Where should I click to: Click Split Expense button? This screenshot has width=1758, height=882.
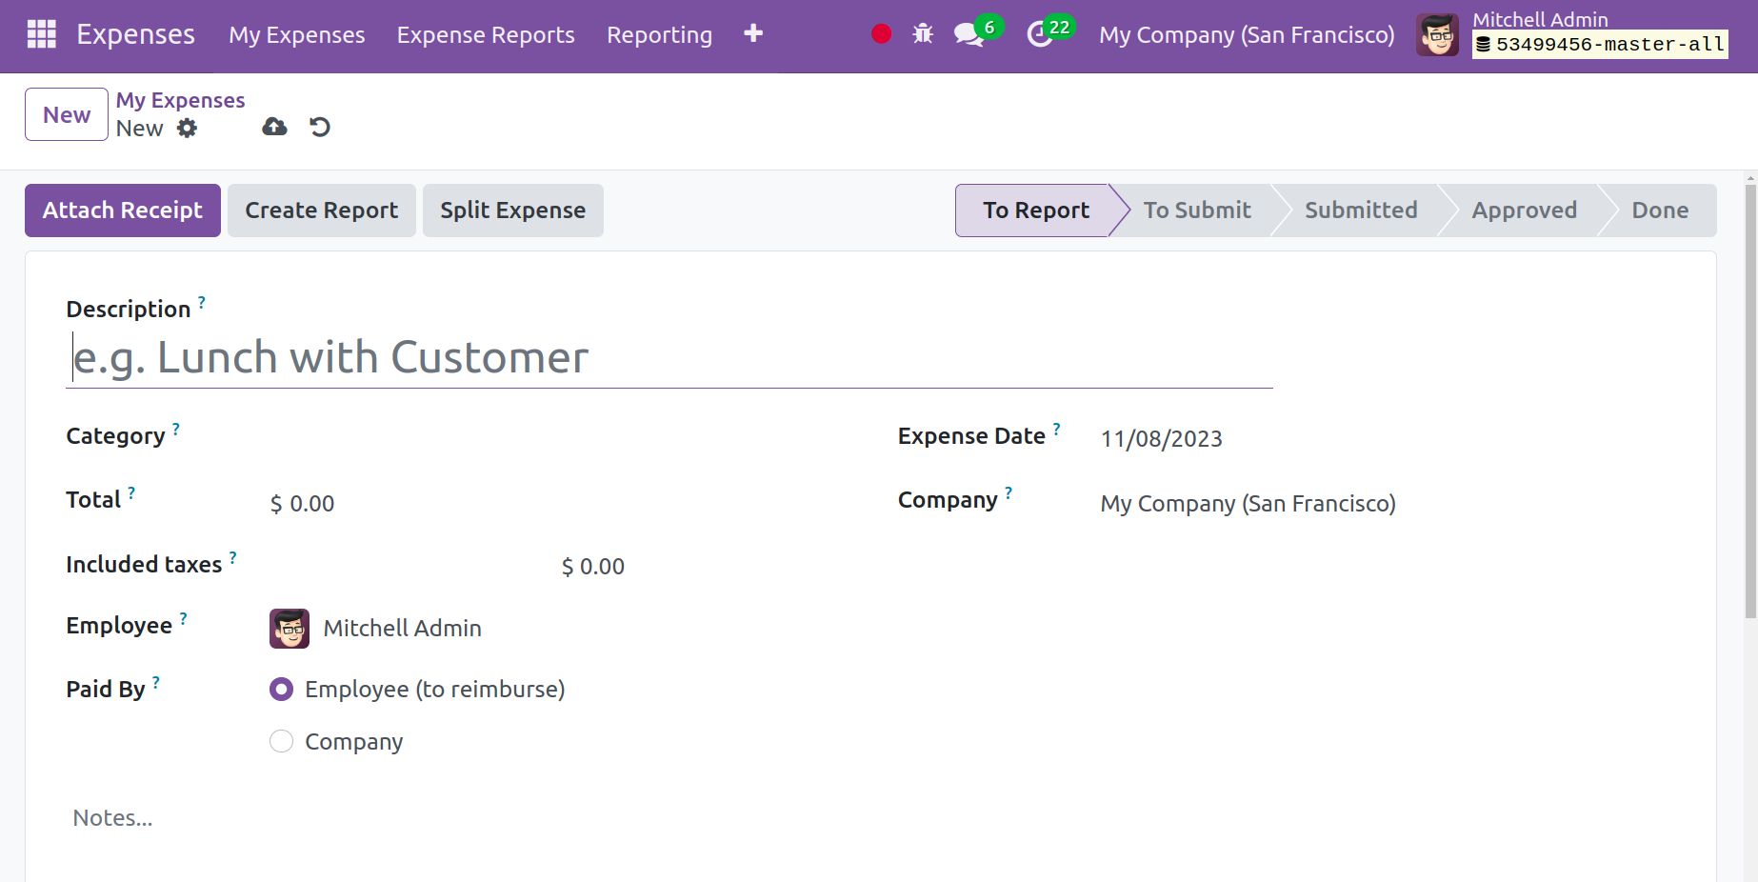pyautogui.click(x=513, y=210)
